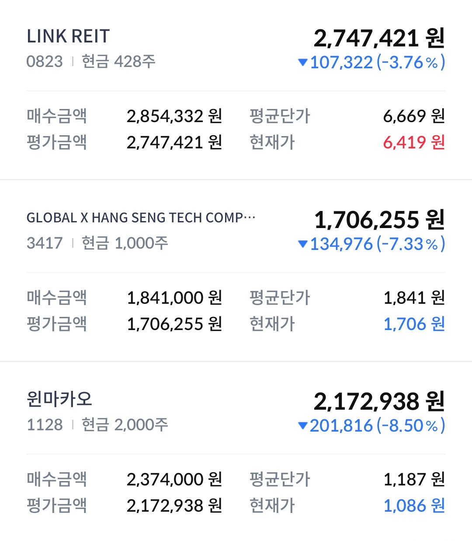Tap the blue 1,706 원 current price
This screenshot has width=472, height=541.
tap(413, 324)
